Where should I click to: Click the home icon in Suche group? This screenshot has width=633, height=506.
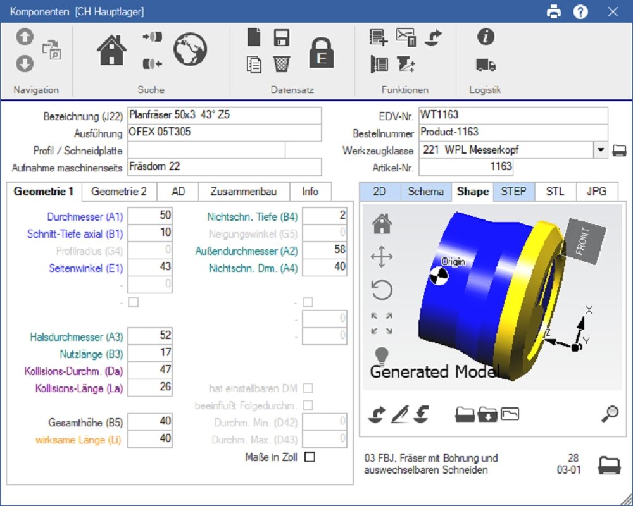coord(111,50)
